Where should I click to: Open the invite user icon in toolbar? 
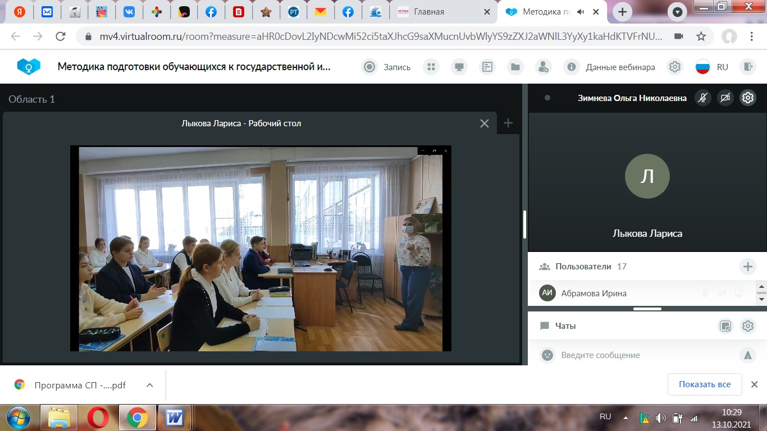[543, 67]
